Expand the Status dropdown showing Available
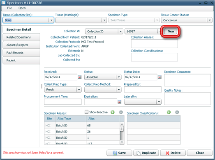215x160 pixels. (x=119, y=77)
